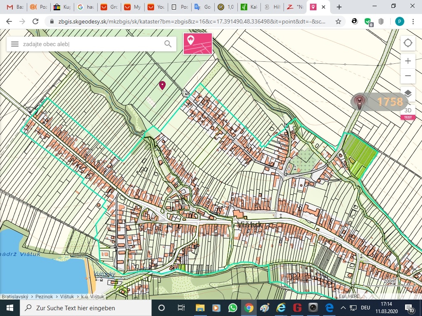This screenshot has width=422, height=316.
Task: Click Bratislavský in the breadcrumb
Action: pyautogui.click(x=15, y=296)
